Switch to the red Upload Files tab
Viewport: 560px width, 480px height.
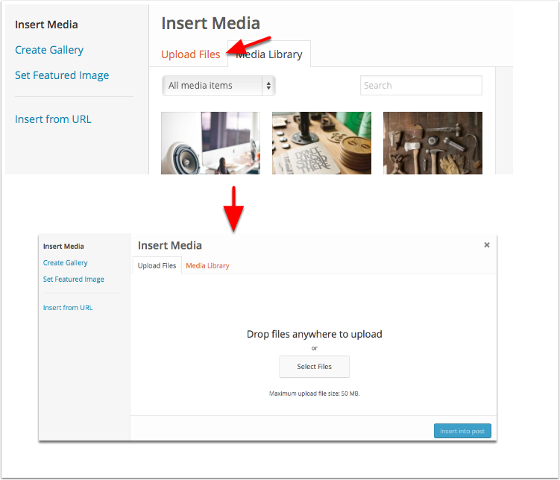190,54
